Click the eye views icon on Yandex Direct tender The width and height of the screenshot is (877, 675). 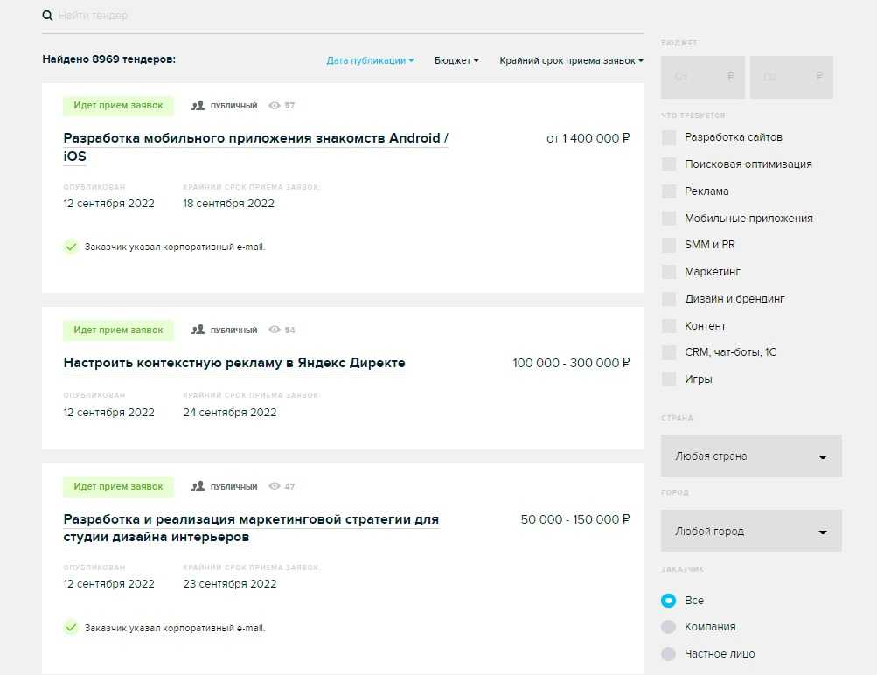coord(275,331)
